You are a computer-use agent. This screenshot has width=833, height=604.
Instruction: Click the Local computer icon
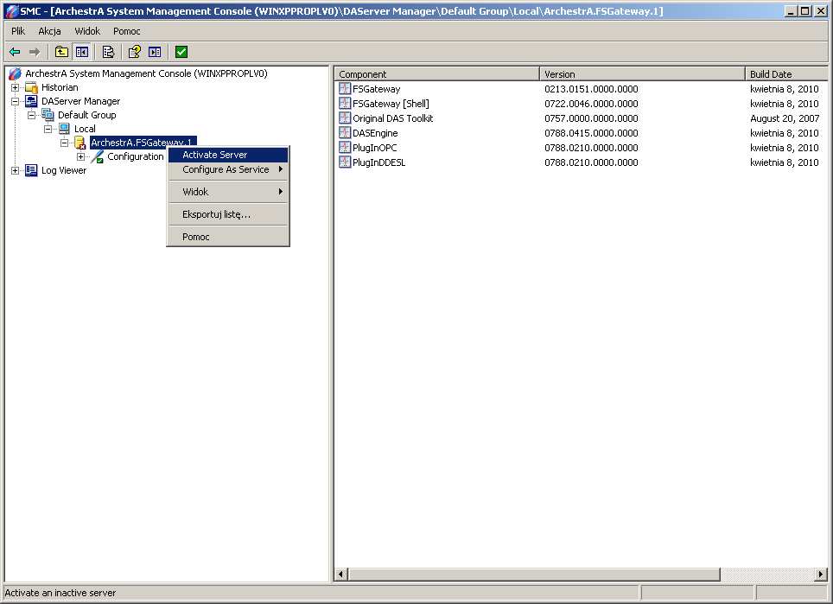[x=64, y=129]
